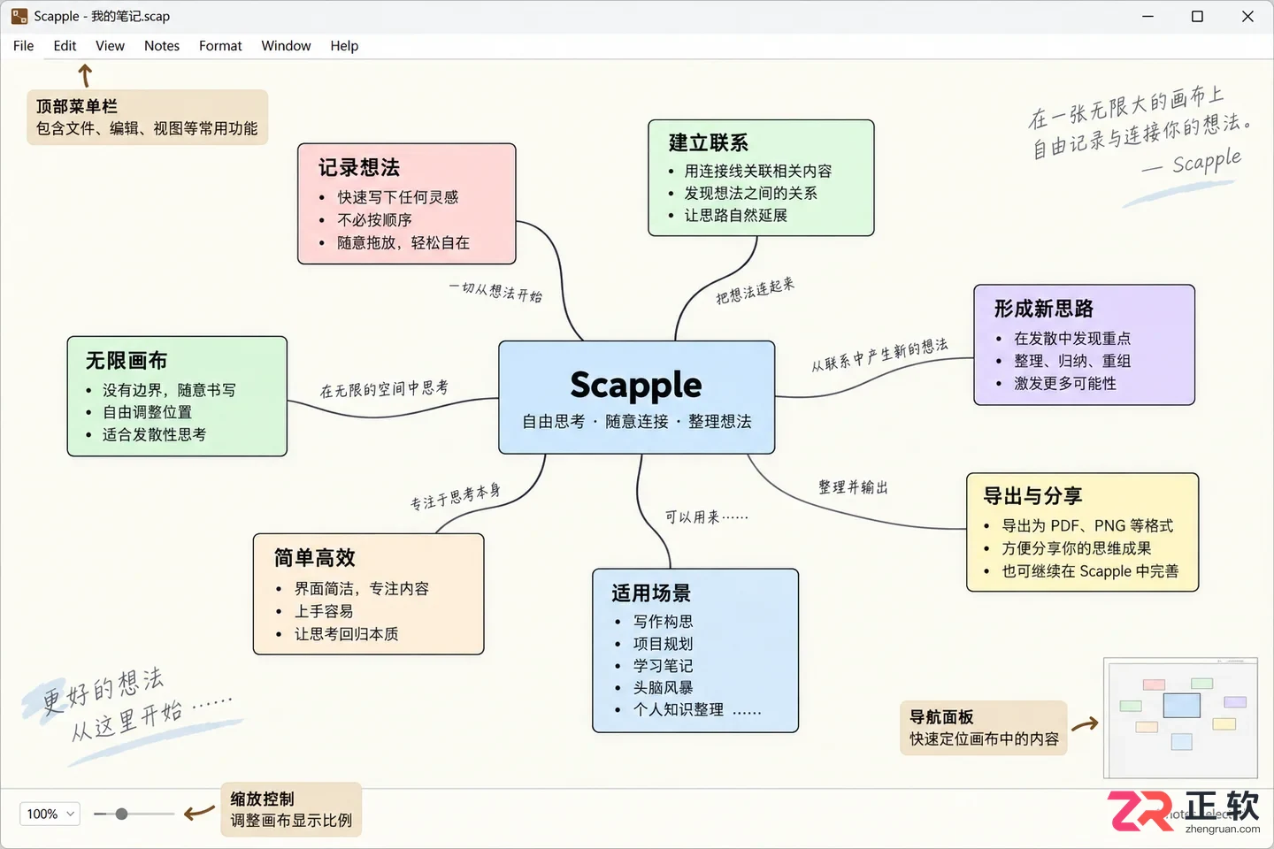1274x849 pixels.
Task: Click the connection label 在无限的空间中思考
Action: [384, 389]
